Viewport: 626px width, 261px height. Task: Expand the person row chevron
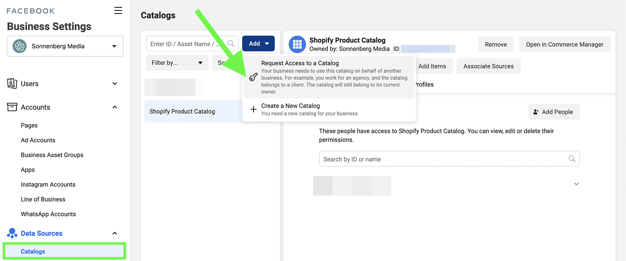pyautogui.click(x=576, y=184)
